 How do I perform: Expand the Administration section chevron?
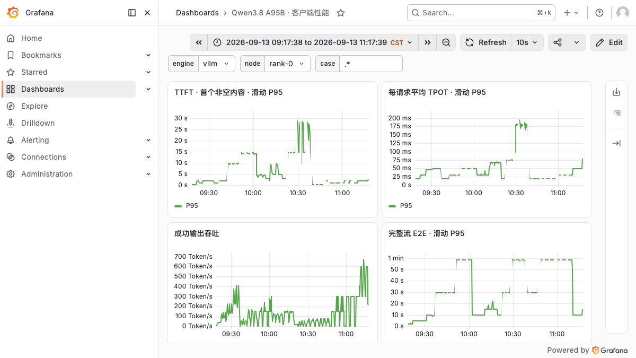pos(148,174)
